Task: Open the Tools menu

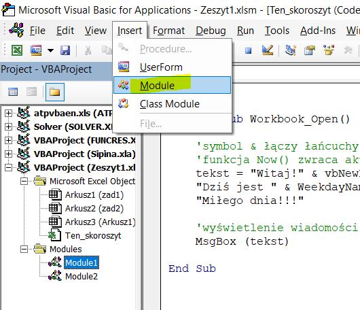Action: [277, 31]
